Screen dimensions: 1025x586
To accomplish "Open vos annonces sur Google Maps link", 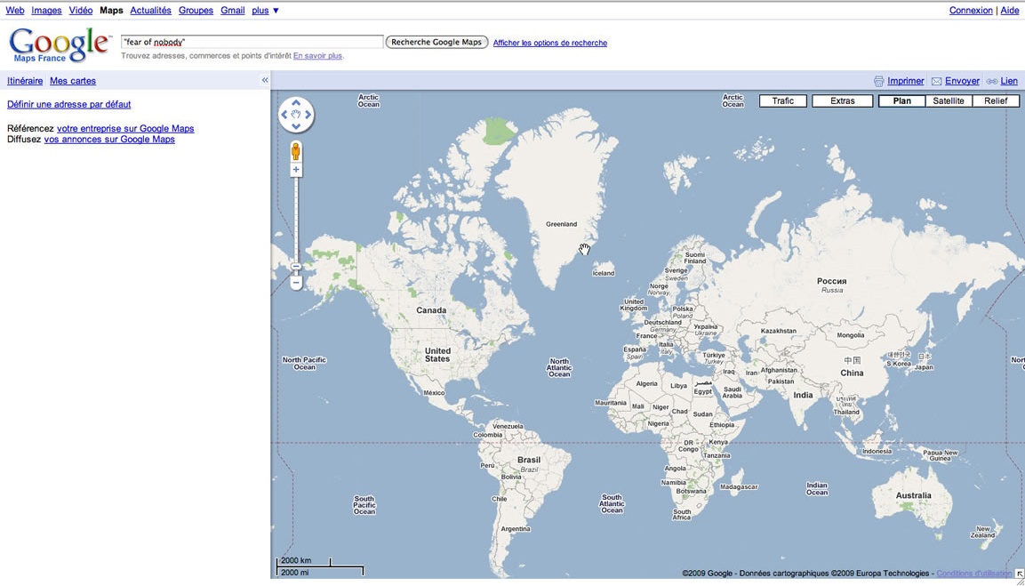I will pos(109,140).
